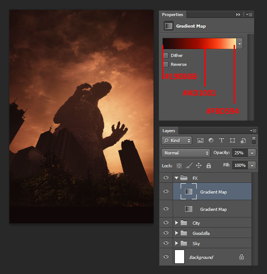
Task: Select the Sky group name
Action: (196, 244)
